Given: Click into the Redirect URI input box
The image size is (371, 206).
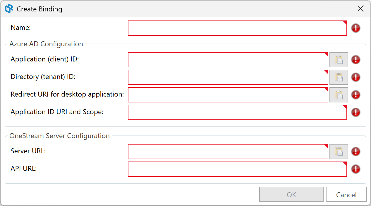Looking at the screenshot, I should (x=228, y=95).
